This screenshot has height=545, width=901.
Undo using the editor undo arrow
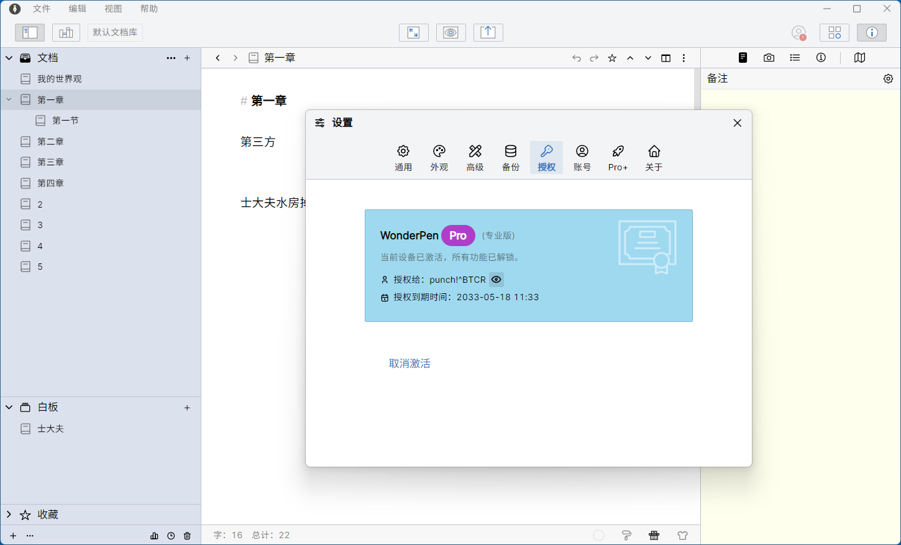pos(577,58)
